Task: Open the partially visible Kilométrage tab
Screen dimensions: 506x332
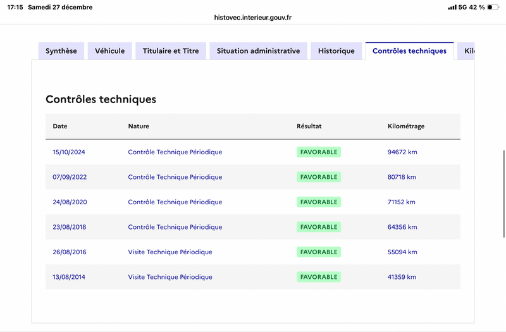Action: click(x=467, y=51)
